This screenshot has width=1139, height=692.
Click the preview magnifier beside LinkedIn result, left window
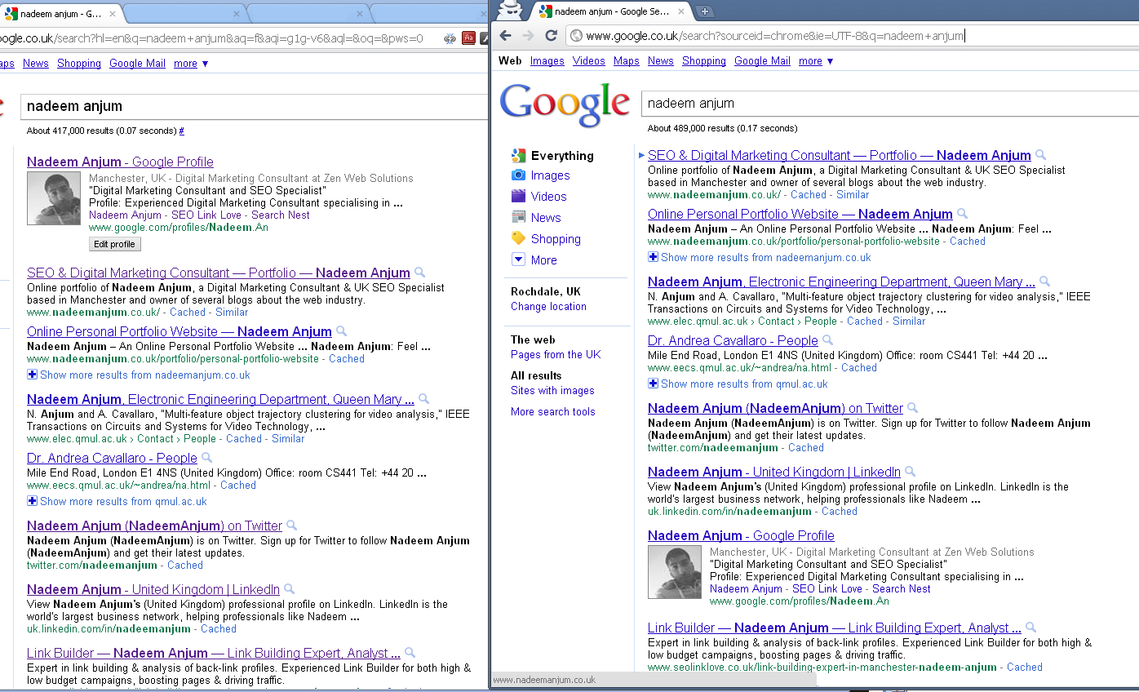[x=289, y=589]
